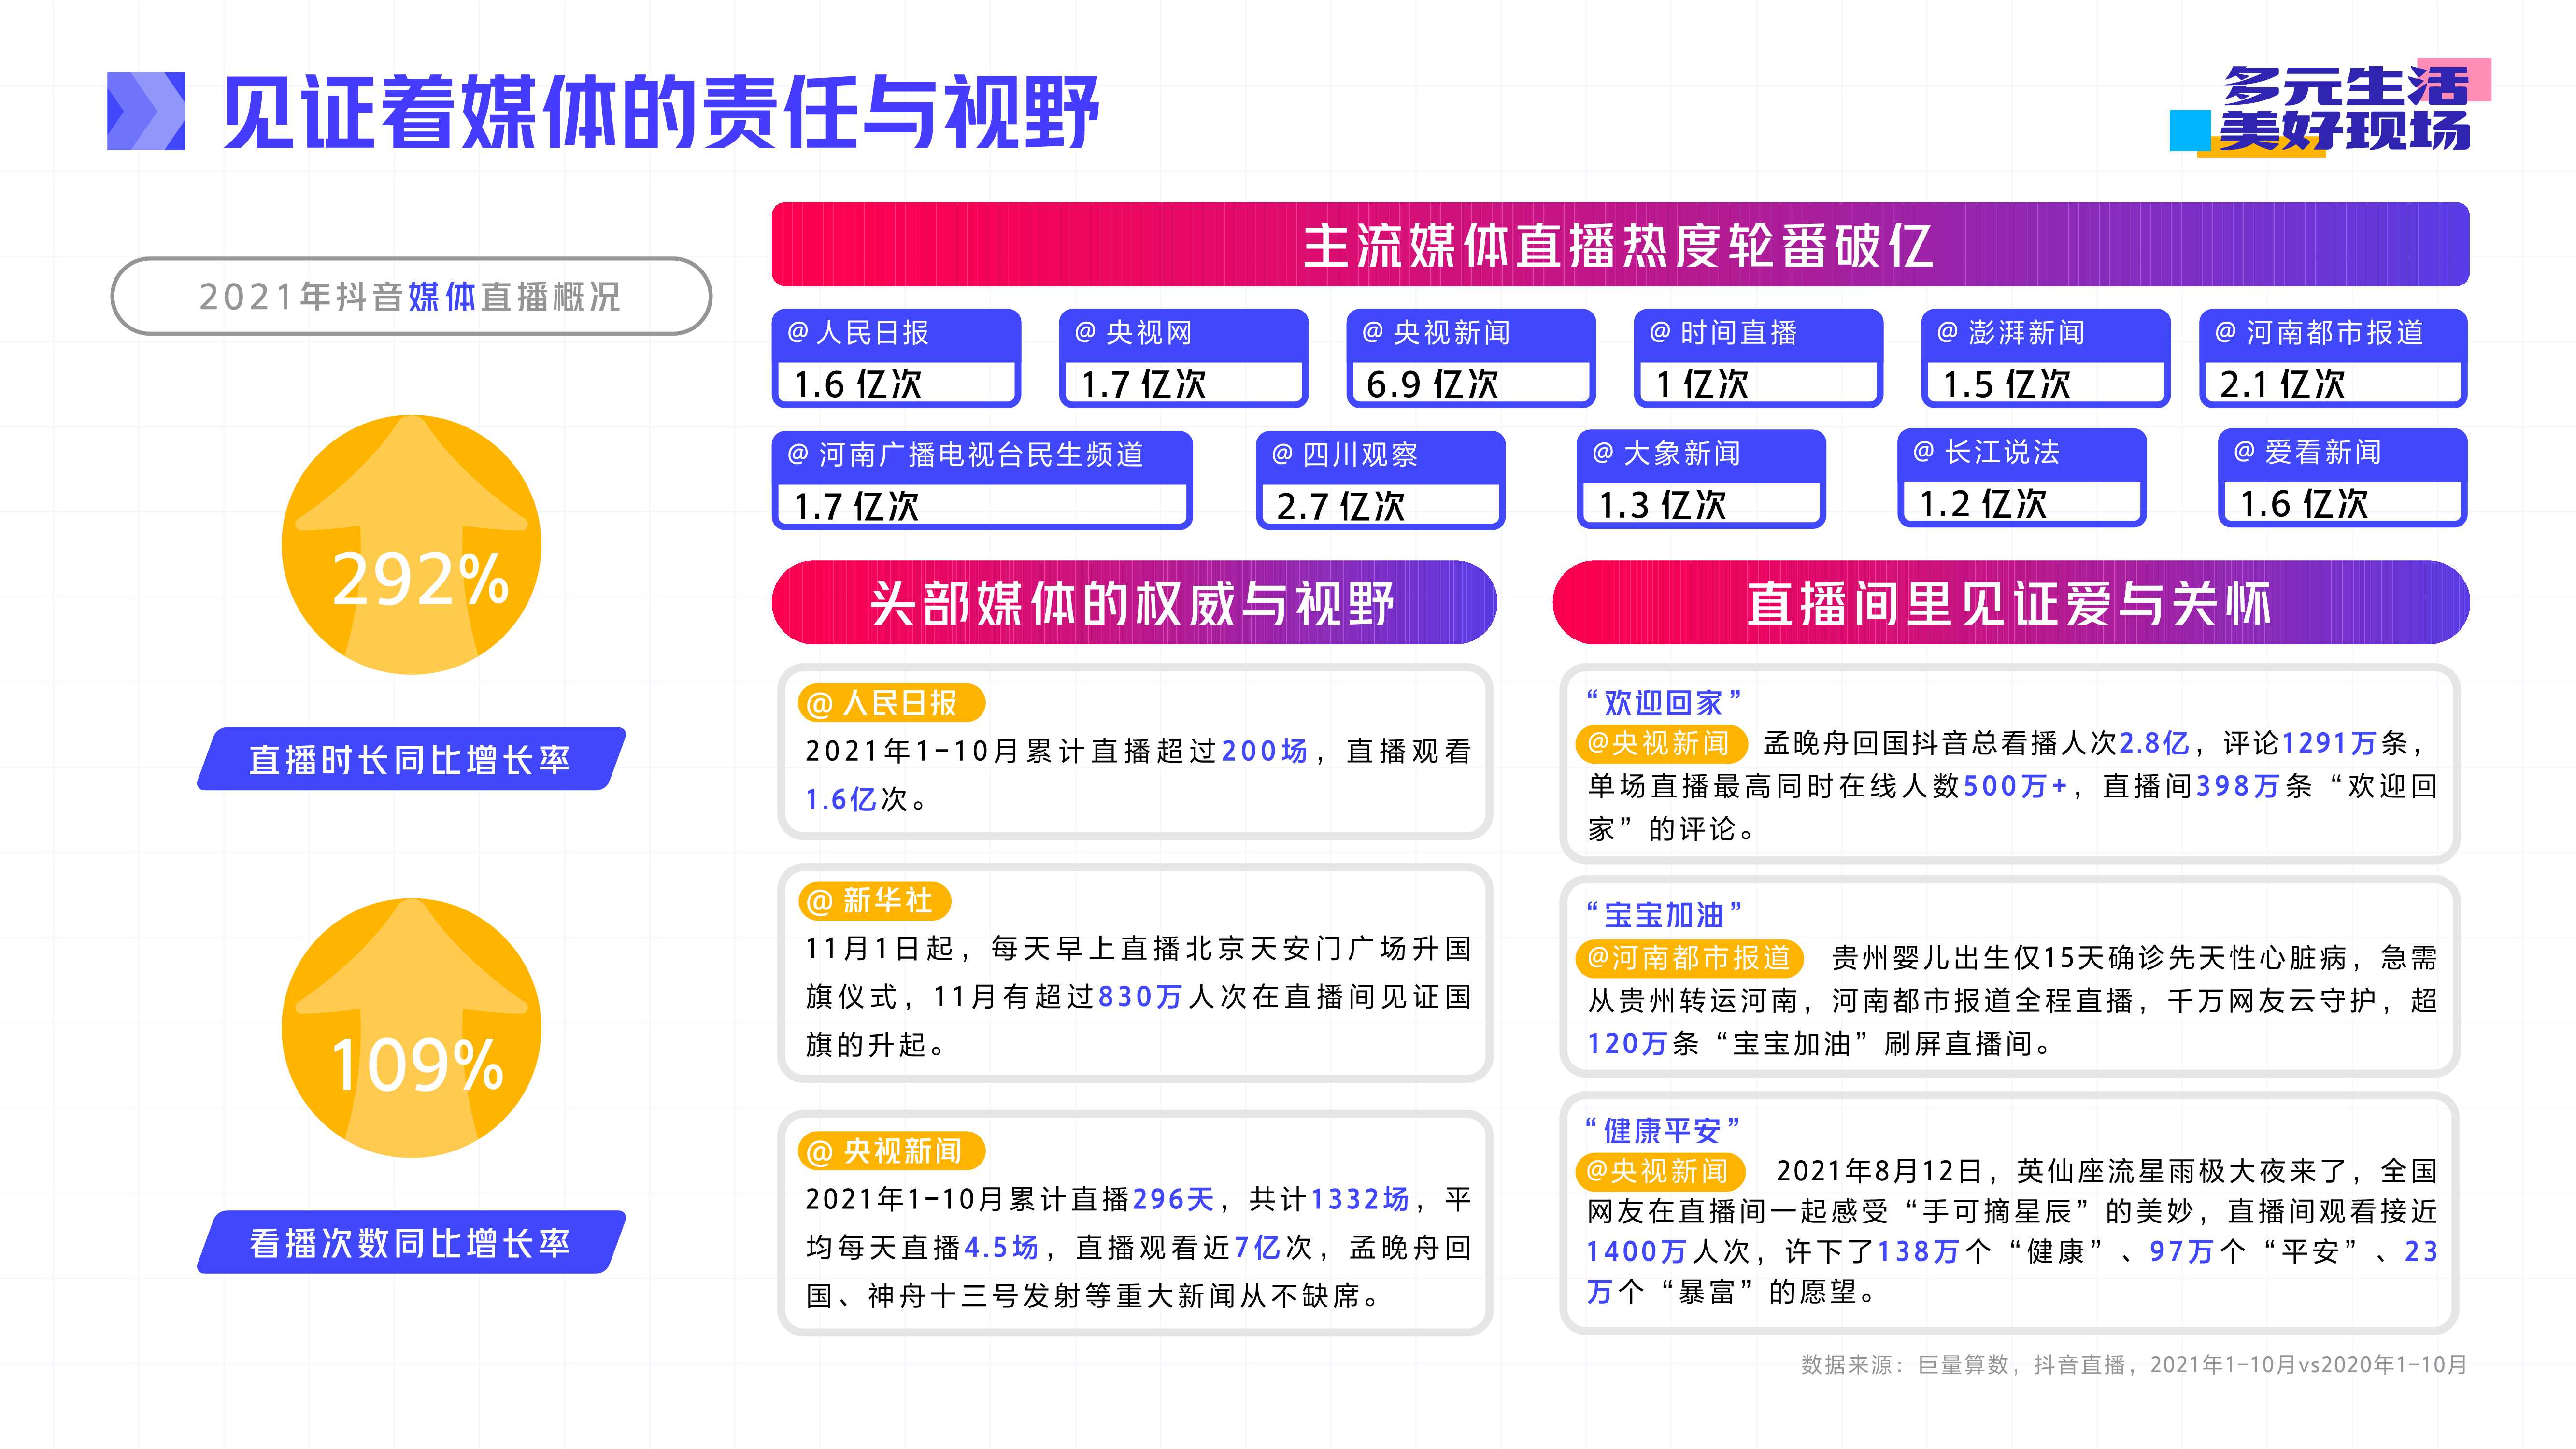Click the 直播时长同比增长率 label
Screen dimensions: 2576x1449
tap(411, 759)
